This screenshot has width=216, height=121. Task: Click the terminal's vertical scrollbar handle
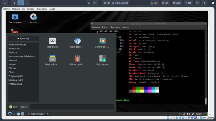(x=206, y=101)
